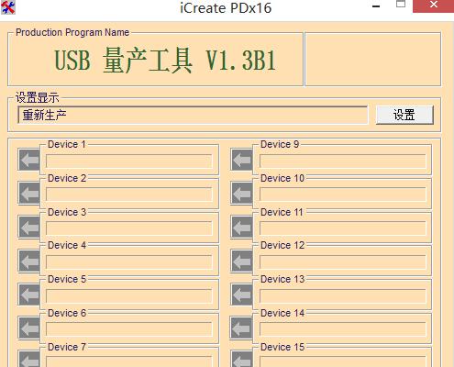Viewport: 454px width, 367px height.
Task: Click the iCreate app icon in title bar
Action: (x=8, y=7)
